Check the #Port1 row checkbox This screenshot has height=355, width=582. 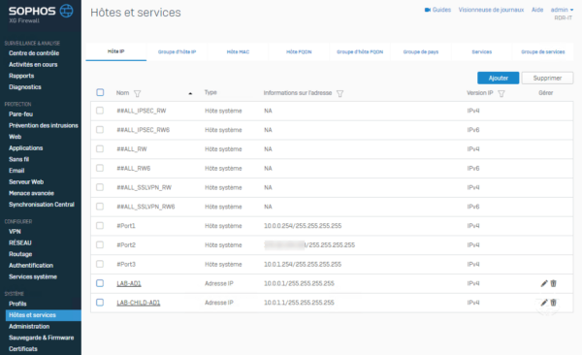coord(100,226)
